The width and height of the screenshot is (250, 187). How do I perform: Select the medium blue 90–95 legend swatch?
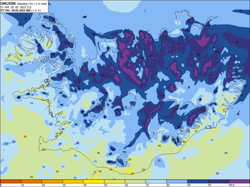pos(198,182)
